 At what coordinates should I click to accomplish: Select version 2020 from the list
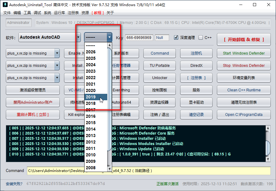[x=96, y=90]
